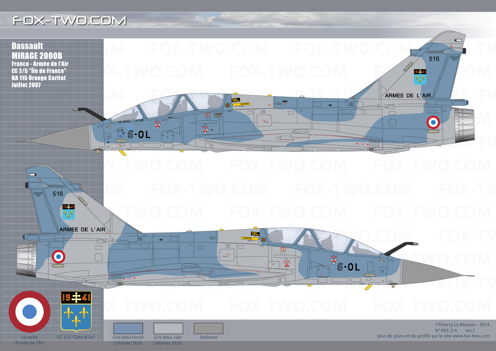Click the 'Radome' swatch label
The image size is (496, 351).
[209, 337]
